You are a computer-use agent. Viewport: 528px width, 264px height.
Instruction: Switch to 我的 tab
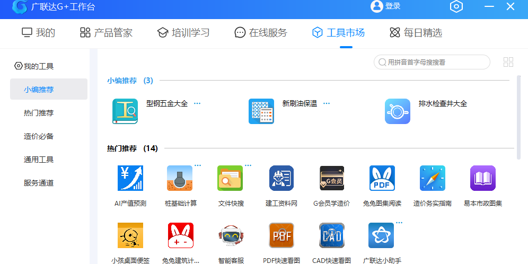click(38, 33)
